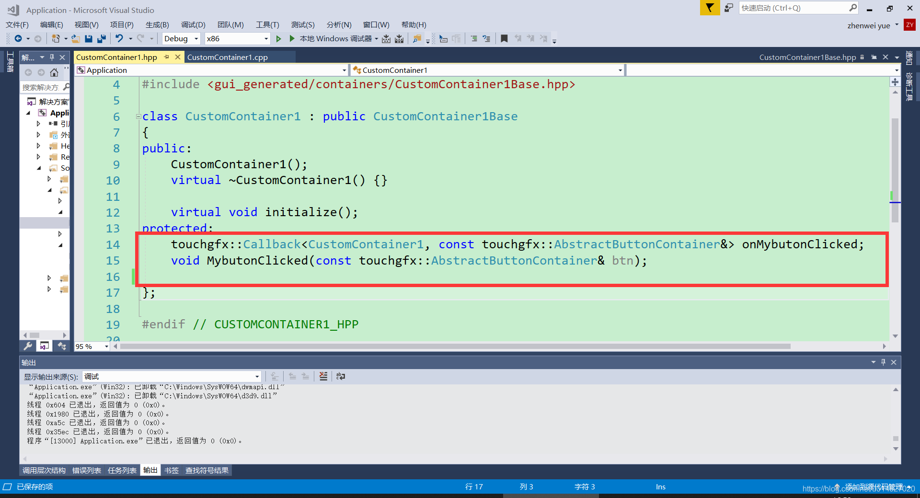Save the current file using the disk icon
The width and height of the screenshot is (920, 498).
(89, 38)
